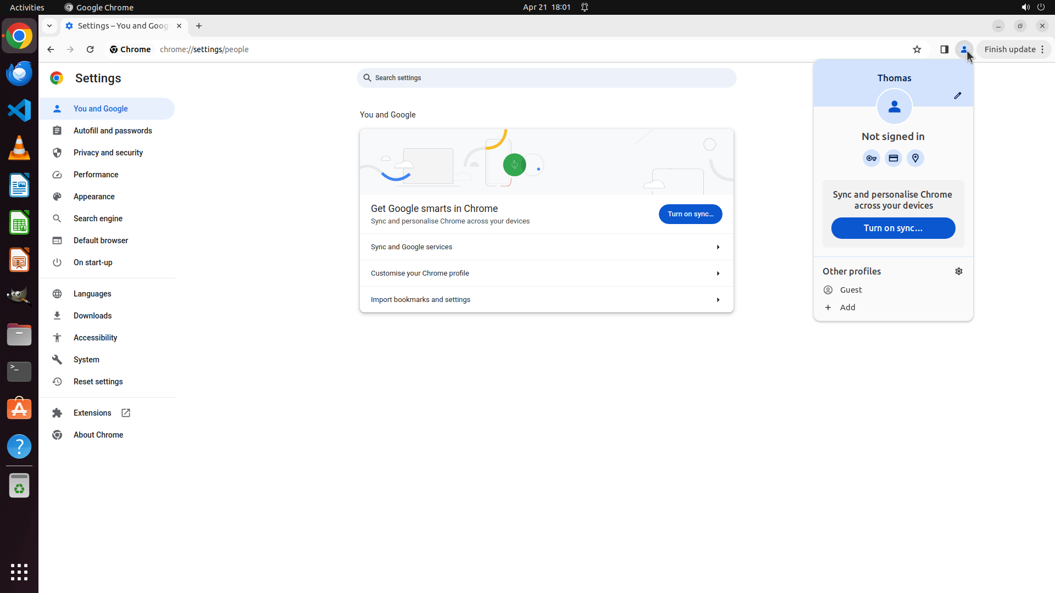Toggle the side panel icon
1055x593 pixels.
[x=944, y=49]
